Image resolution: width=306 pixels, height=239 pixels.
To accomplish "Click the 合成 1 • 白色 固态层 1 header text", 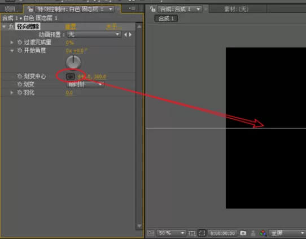I will (30, 18).
